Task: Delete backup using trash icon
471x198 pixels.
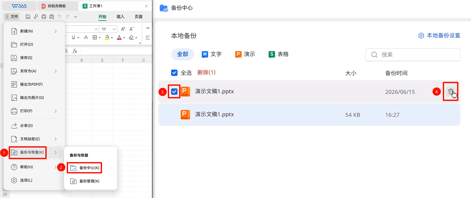Action: tap(451, 92)
